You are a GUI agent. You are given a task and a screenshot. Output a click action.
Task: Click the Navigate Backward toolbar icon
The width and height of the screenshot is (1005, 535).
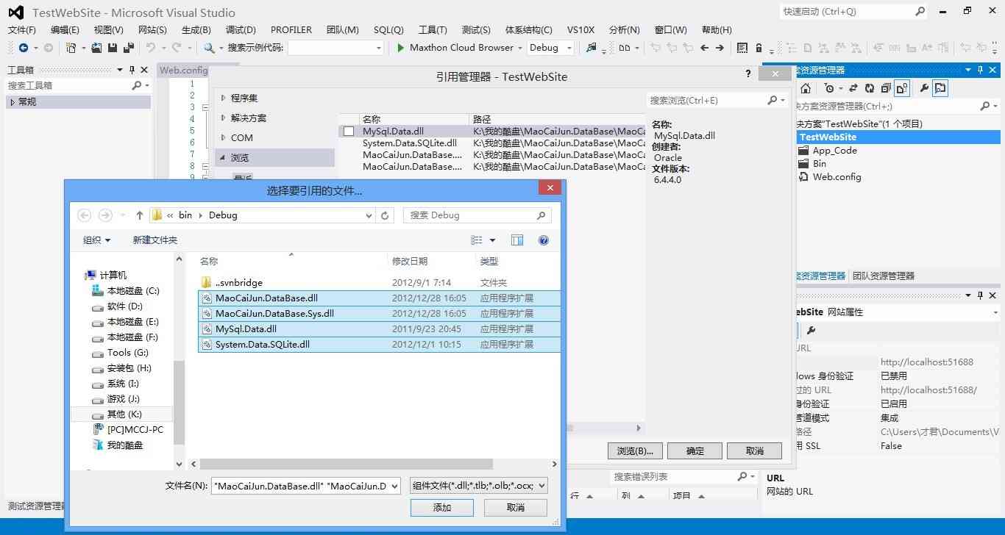(24, 48)
